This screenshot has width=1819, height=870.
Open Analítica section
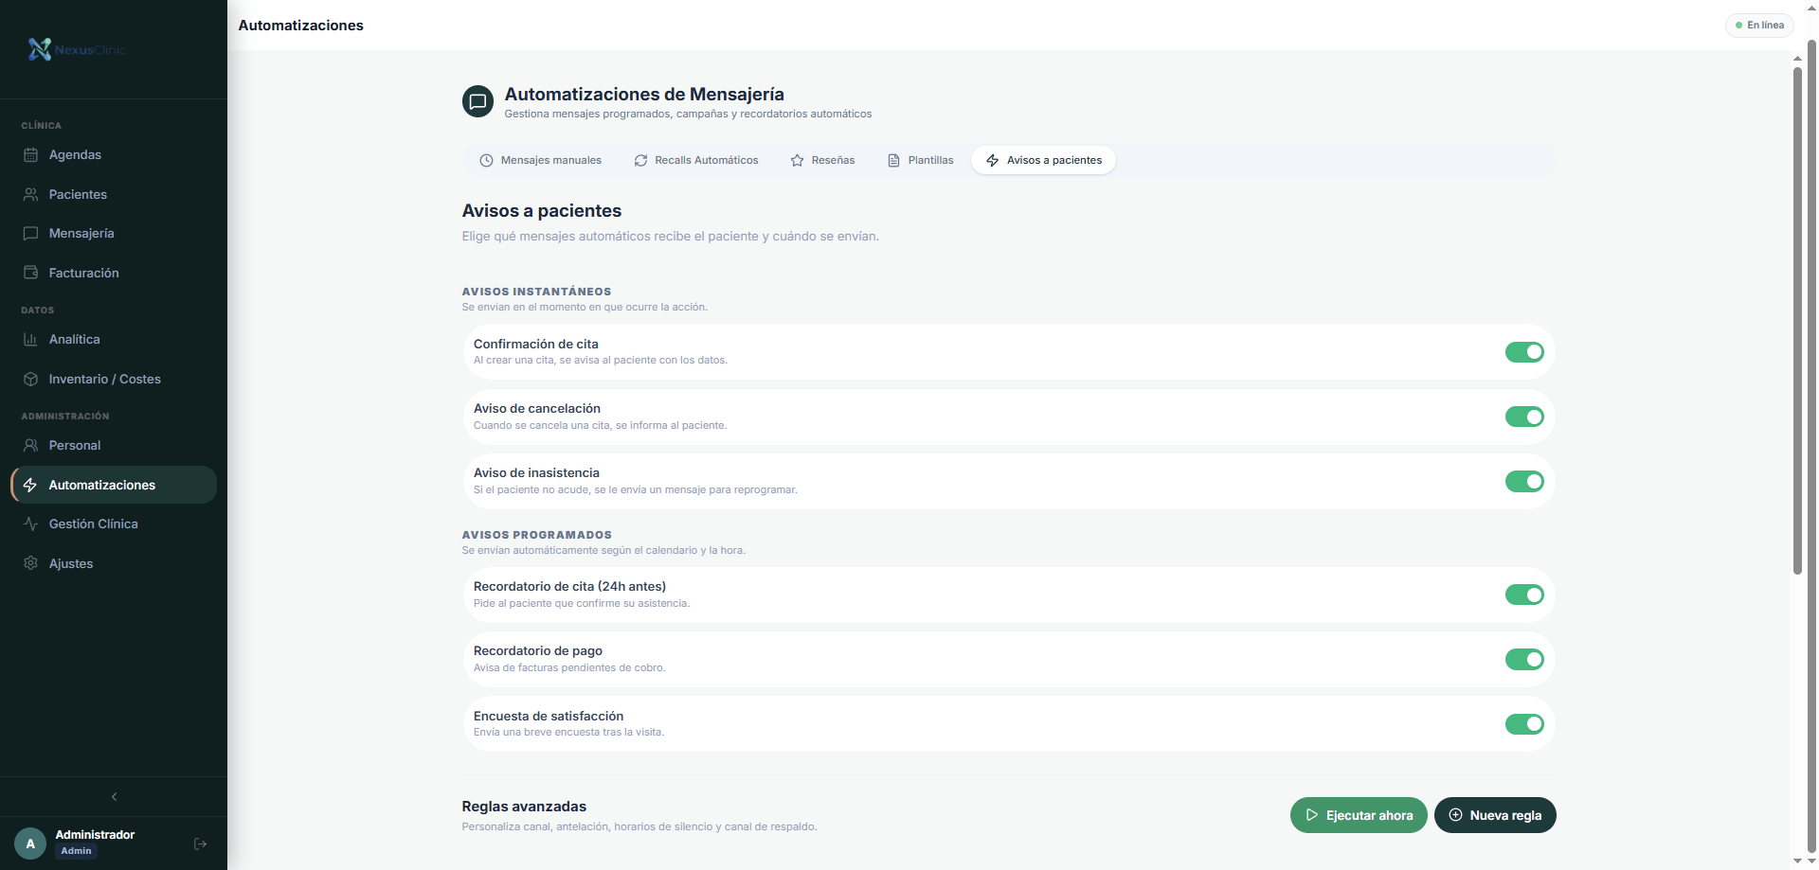click(114, 339)
